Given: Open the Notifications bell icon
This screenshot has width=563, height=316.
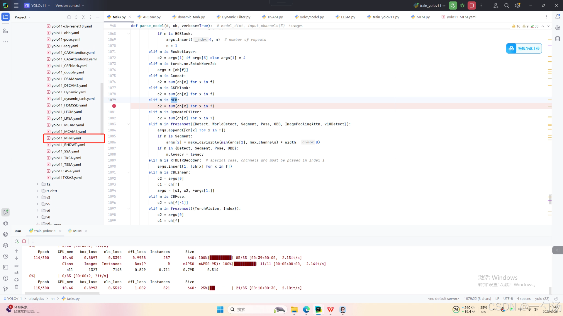Looking at the screenshot, I should point(557,17).
